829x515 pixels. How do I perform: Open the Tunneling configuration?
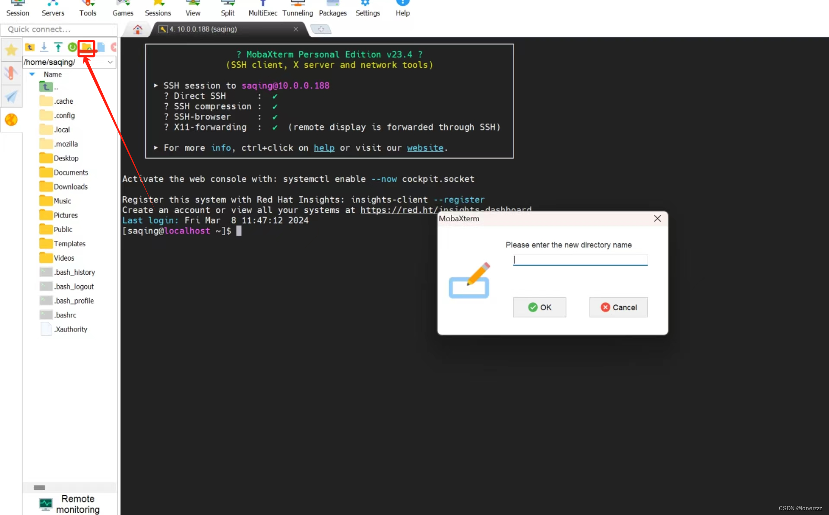tap(297, 8)
